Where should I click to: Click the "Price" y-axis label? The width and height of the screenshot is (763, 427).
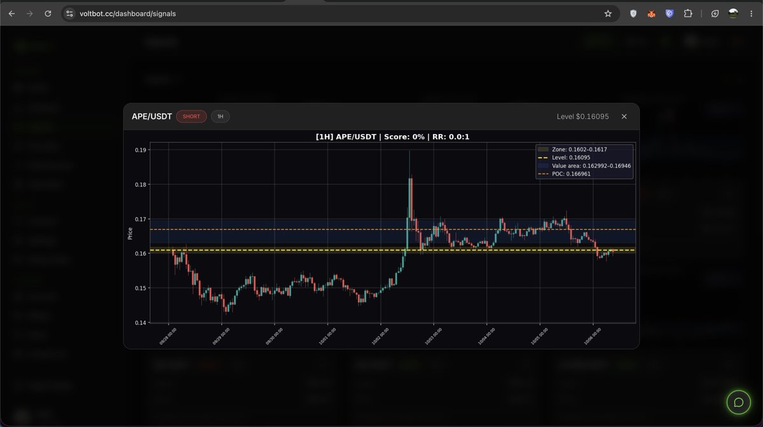click(x=130, y=233)
